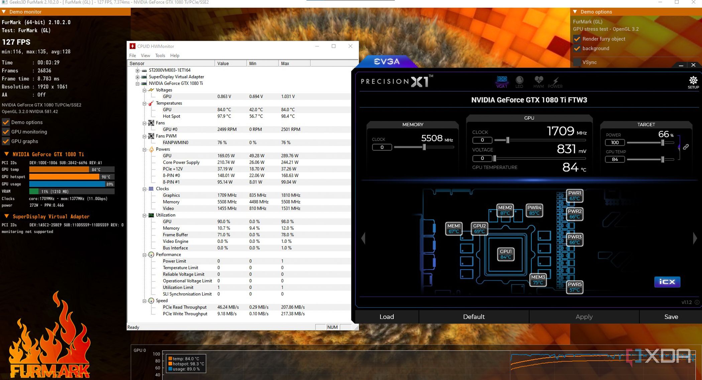The image size is (702, 380).
Task: Click the CPUID HWMonitor title bar icon
Action: coord(132,46)
